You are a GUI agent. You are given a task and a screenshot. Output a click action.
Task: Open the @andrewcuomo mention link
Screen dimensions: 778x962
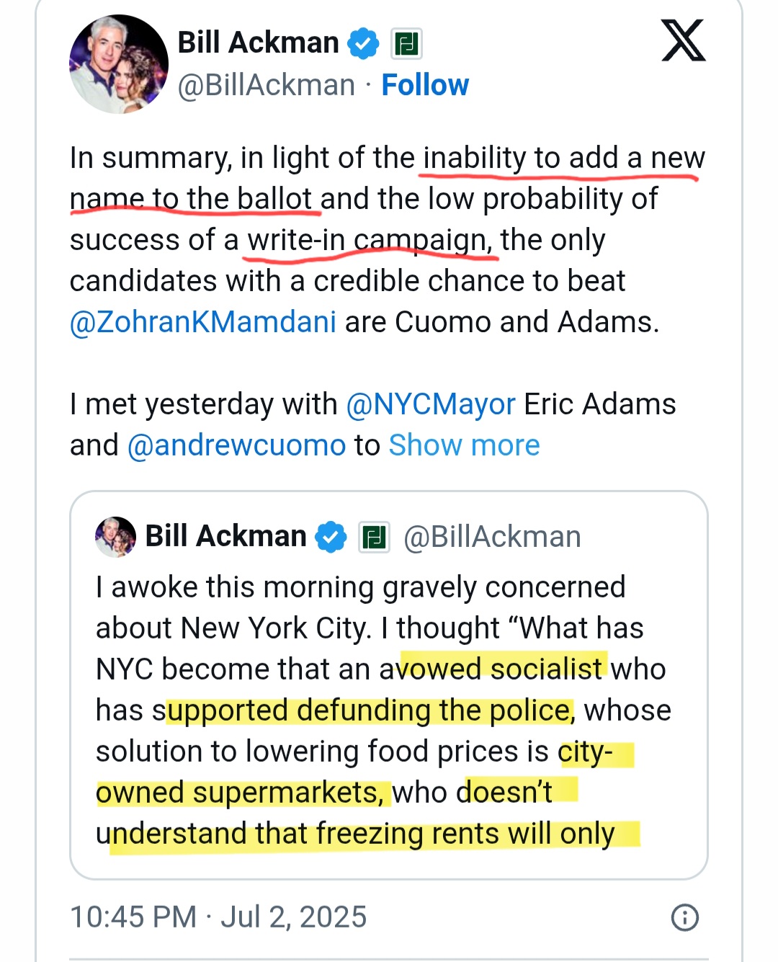(237, 445)
